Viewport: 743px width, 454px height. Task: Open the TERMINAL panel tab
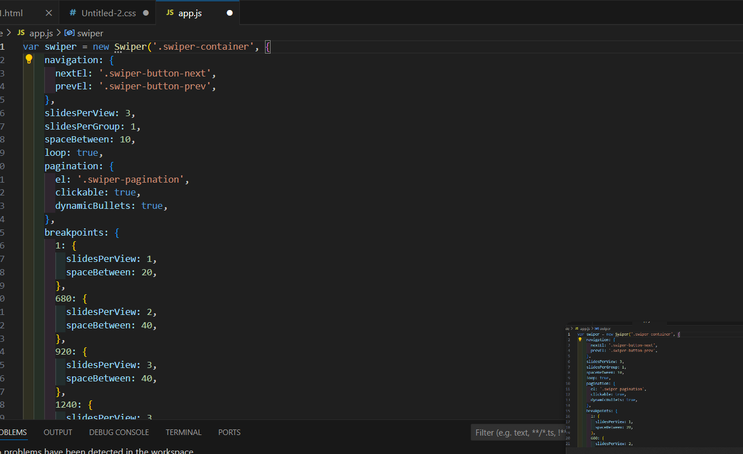point(183,432)
